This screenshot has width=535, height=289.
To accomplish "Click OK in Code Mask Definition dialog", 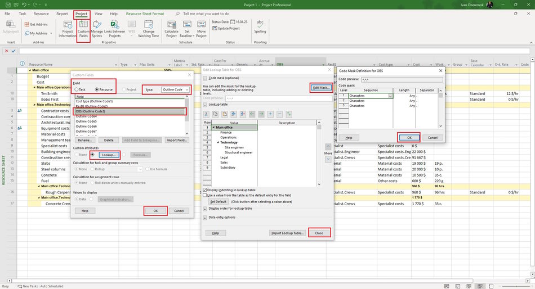I will pyautogui.click(x=409, y=138).
